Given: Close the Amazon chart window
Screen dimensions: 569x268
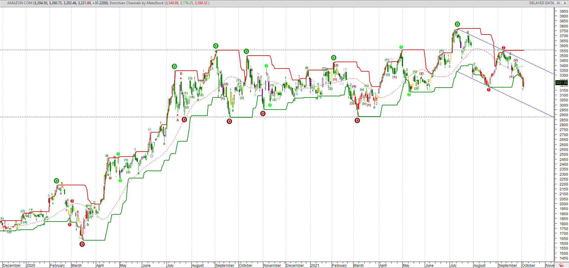Looking at the screenshot, I should click(564, 3).
